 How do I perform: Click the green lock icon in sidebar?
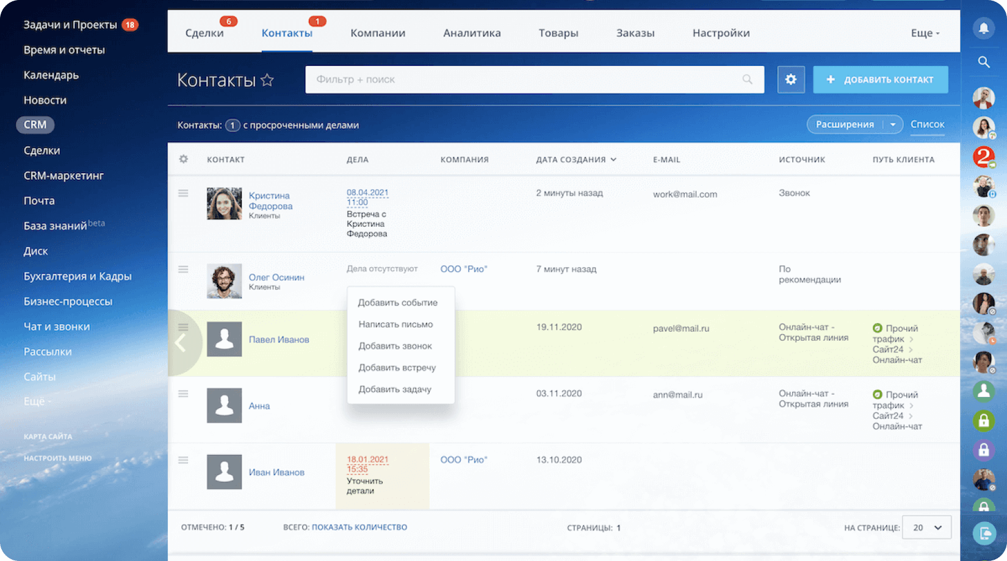pos(983,420)
